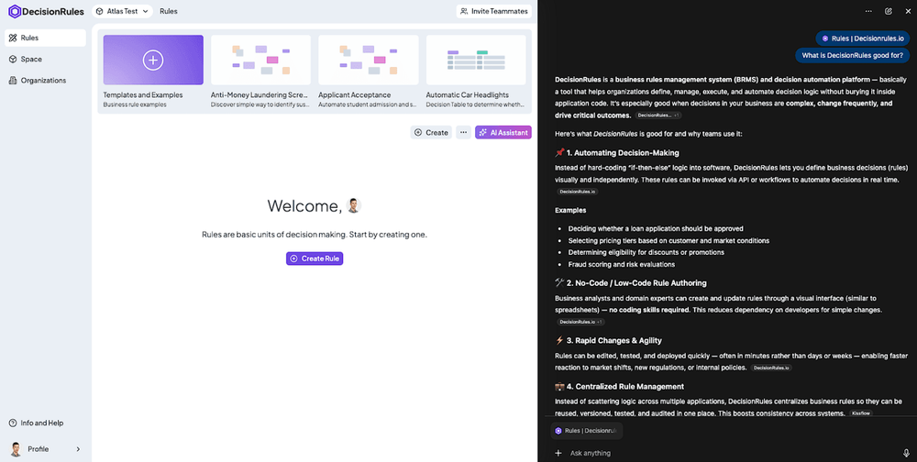Open the Applicant Acceptance template thumbnail
This screenshot has height=462, width=917.
point(369,60)
